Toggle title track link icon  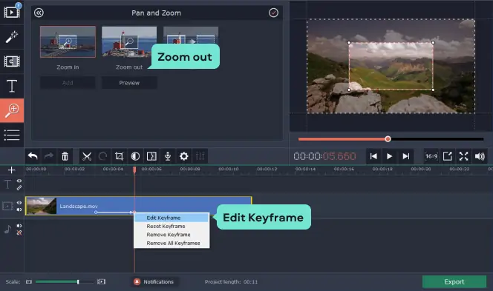click(x=19, y=188)
